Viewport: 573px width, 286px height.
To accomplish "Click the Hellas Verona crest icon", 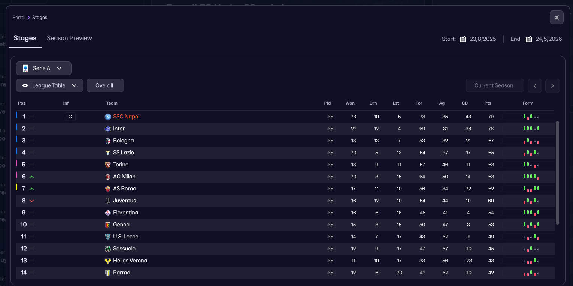I will [108, 261].
